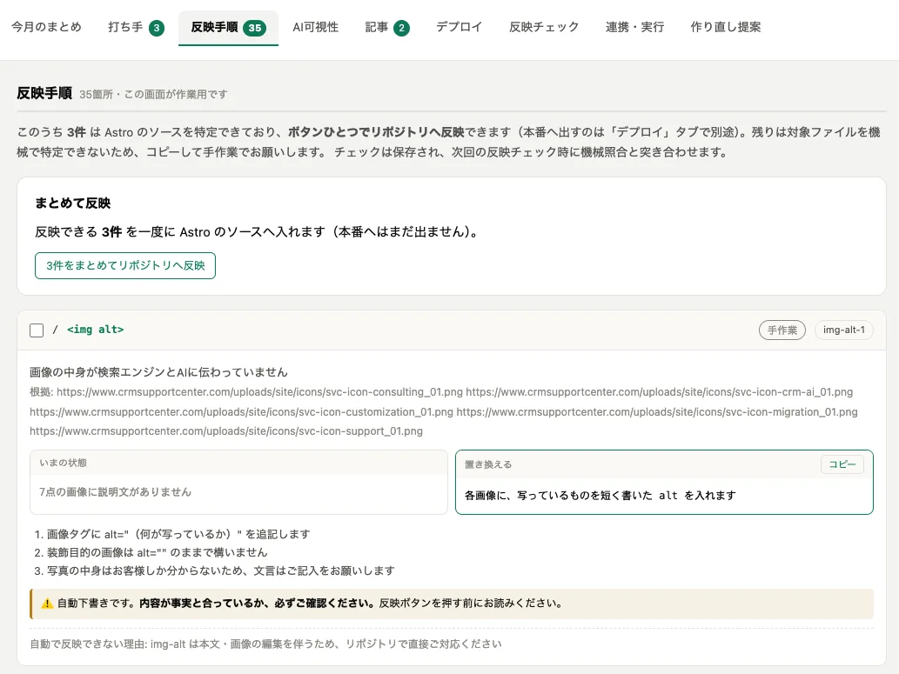Screen dimensions: 899x674
Task: Select the 反映手順 tab
Action: [x=228, y=28]
